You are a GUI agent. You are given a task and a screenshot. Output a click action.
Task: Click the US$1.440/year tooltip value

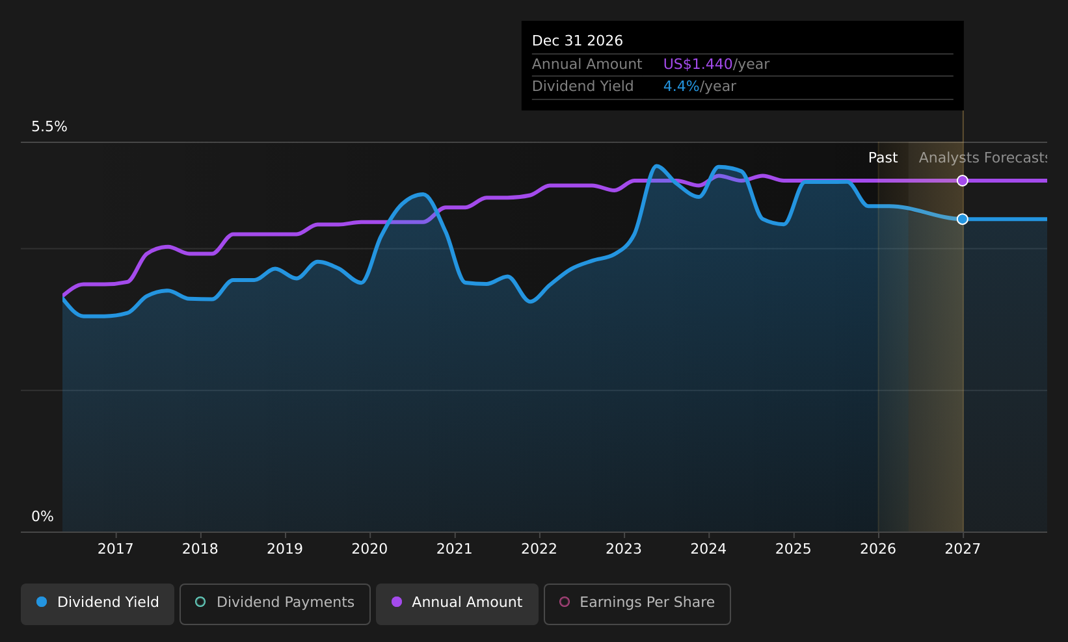tap(716, 64)
